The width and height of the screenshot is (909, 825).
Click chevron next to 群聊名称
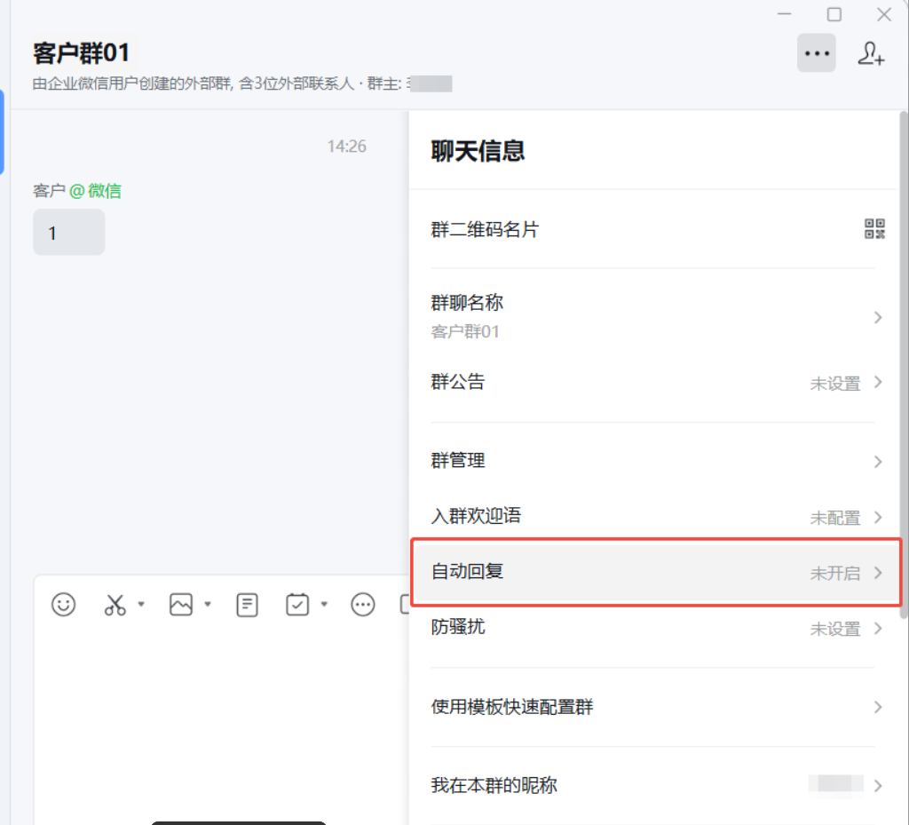point(878,317)
